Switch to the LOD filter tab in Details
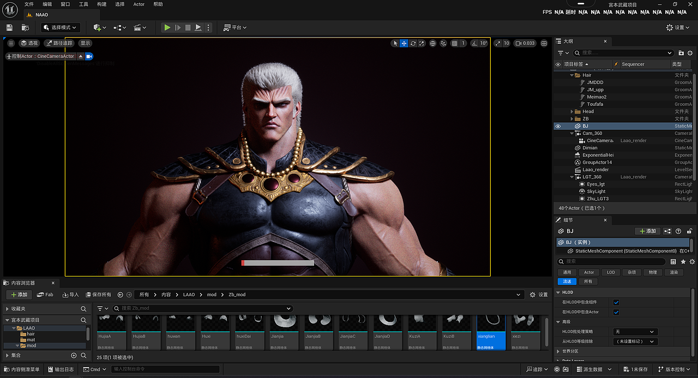Screen dimensions: 698x378 coord(611,272)
